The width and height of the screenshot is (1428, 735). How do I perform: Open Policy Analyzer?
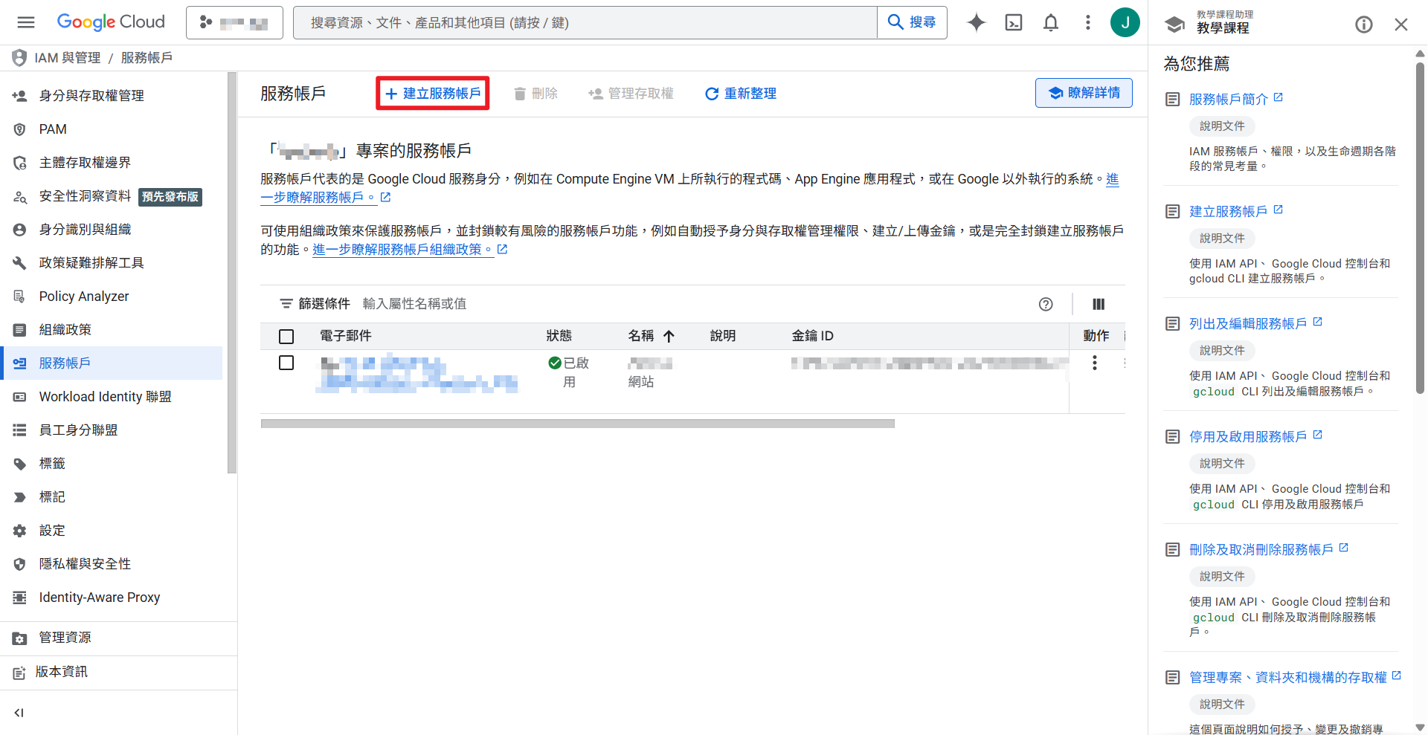(x=83, y=296)
